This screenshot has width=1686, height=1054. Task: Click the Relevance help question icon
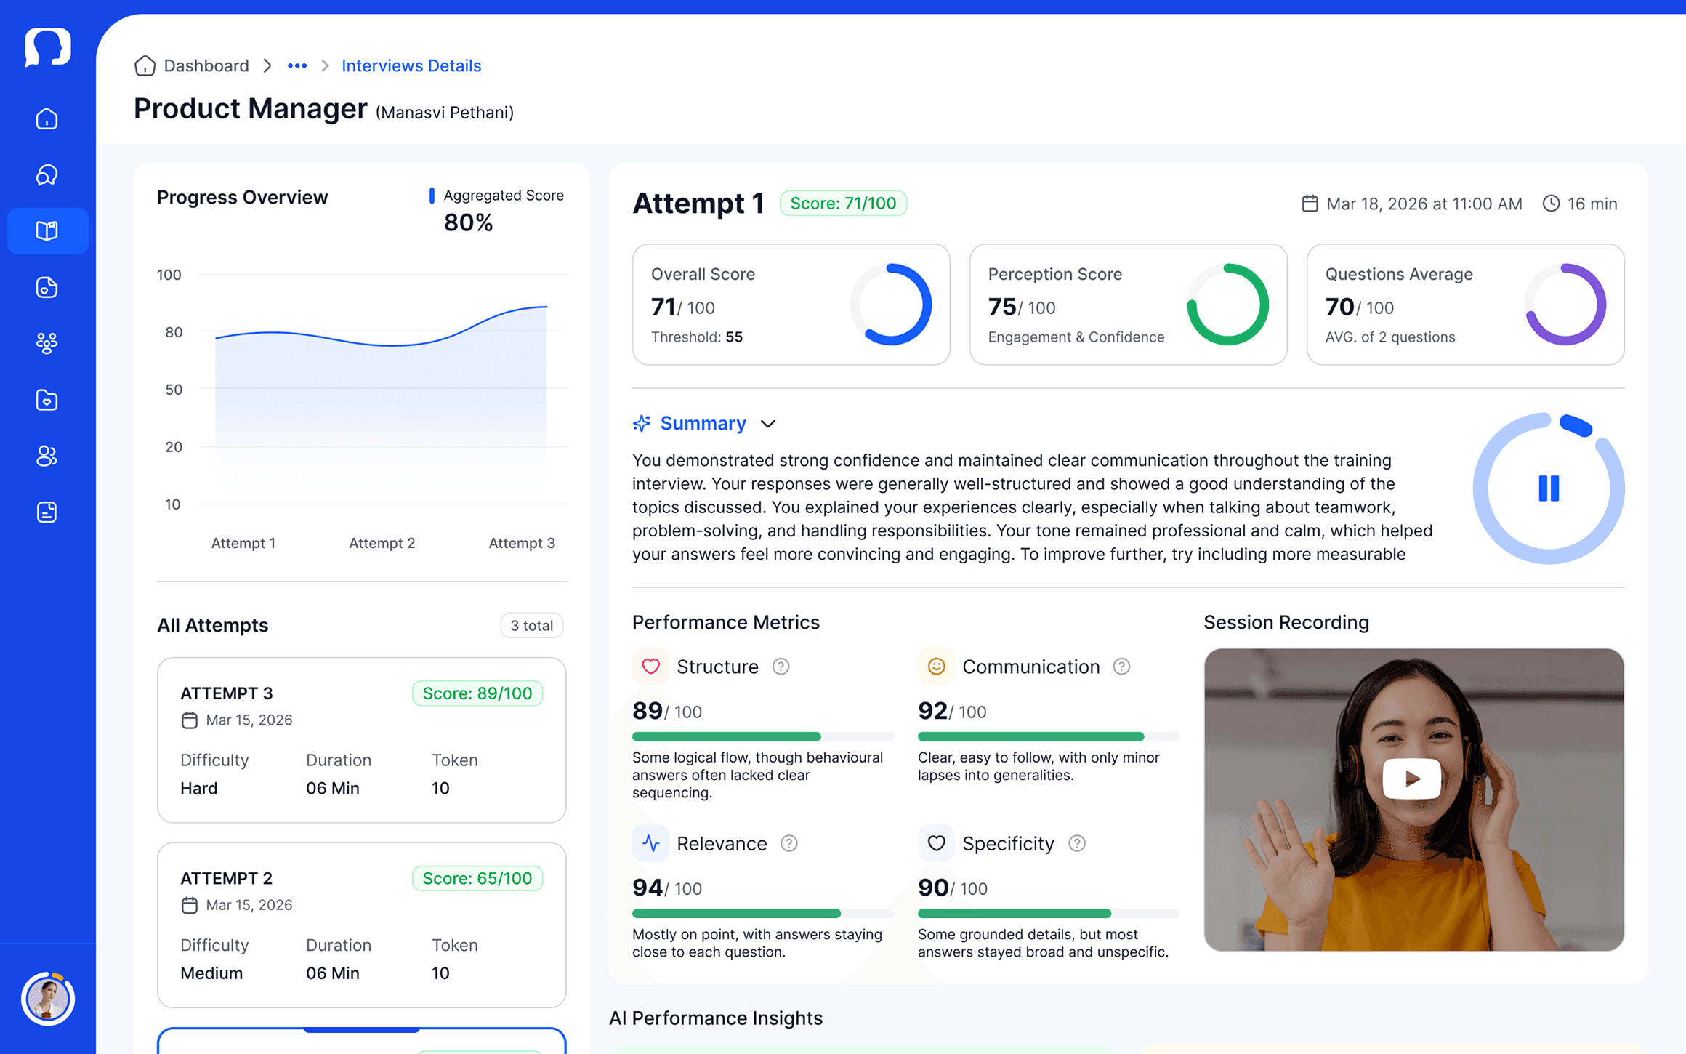click(x=788, y=843)
